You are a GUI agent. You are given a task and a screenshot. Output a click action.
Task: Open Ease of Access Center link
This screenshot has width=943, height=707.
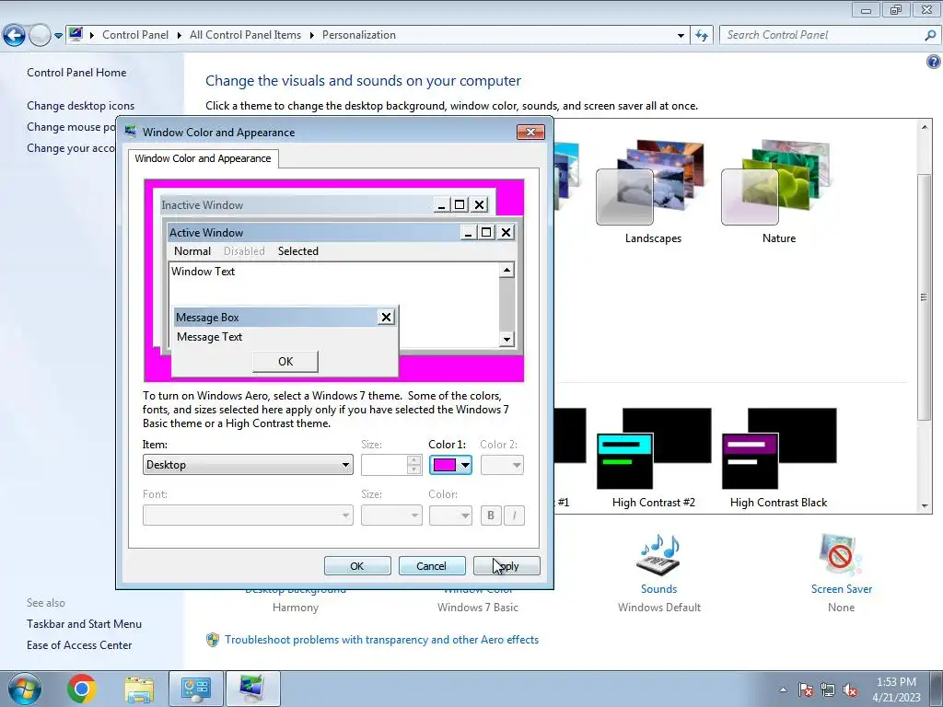pyautogui.click(x=79, y=645)
